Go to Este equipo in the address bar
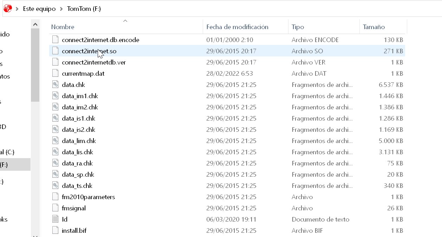The image size is (442, 237). 39,9
